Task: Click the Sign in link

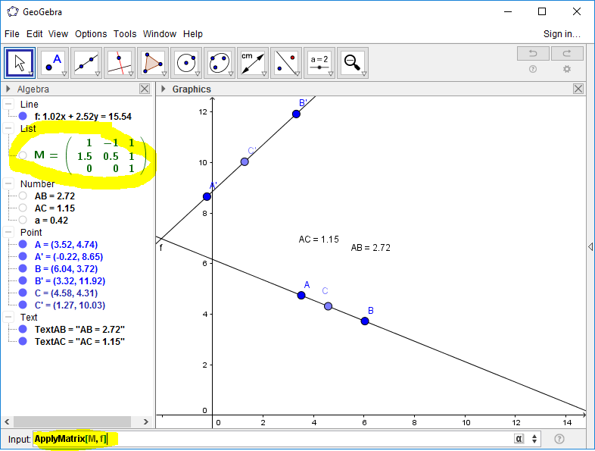Action: 562,34
